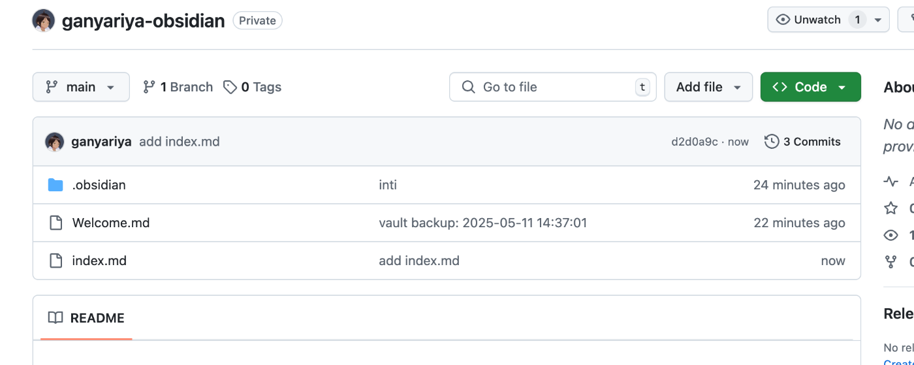Click the fork icon in the About sidebar
914x365 pixels.
point(890,262)
